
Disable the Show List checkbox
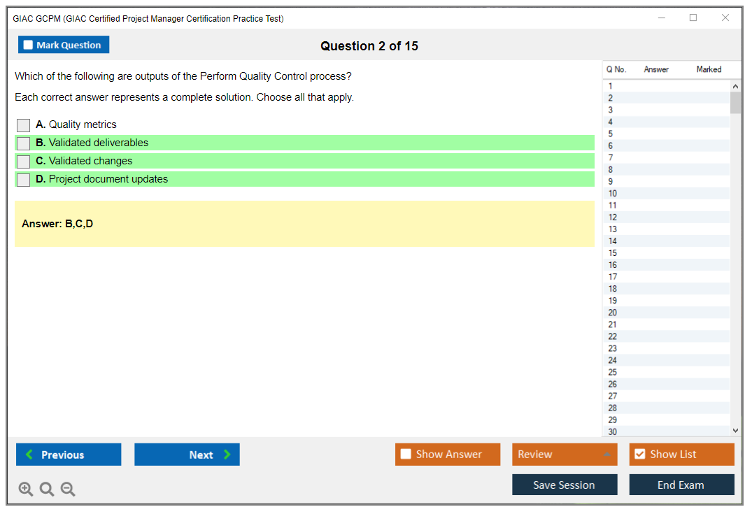(x=639, y=454)
